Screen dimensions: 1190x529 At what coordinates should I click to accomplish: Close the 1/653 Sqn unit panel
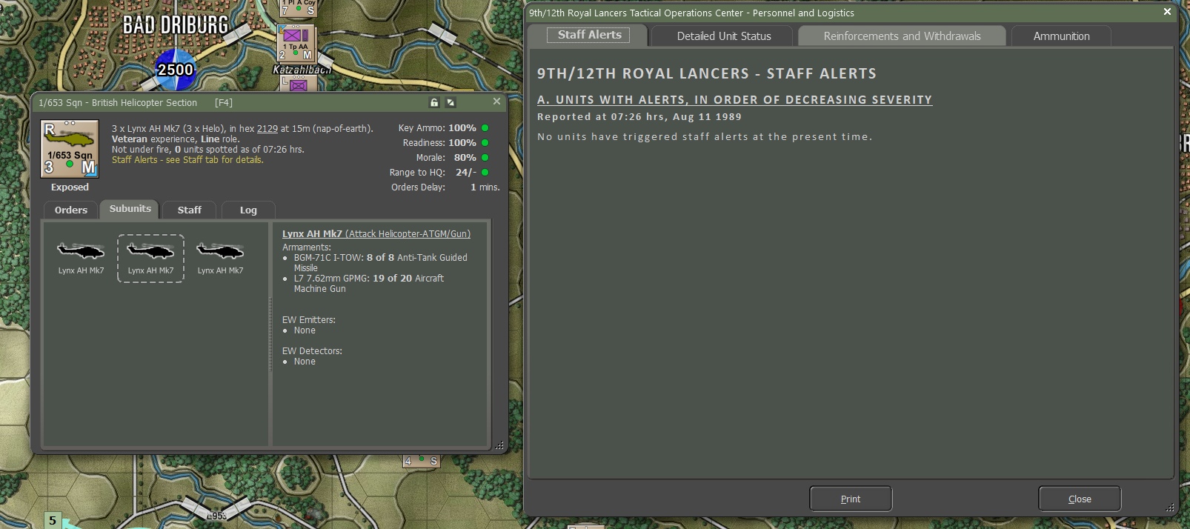[496, 102]
